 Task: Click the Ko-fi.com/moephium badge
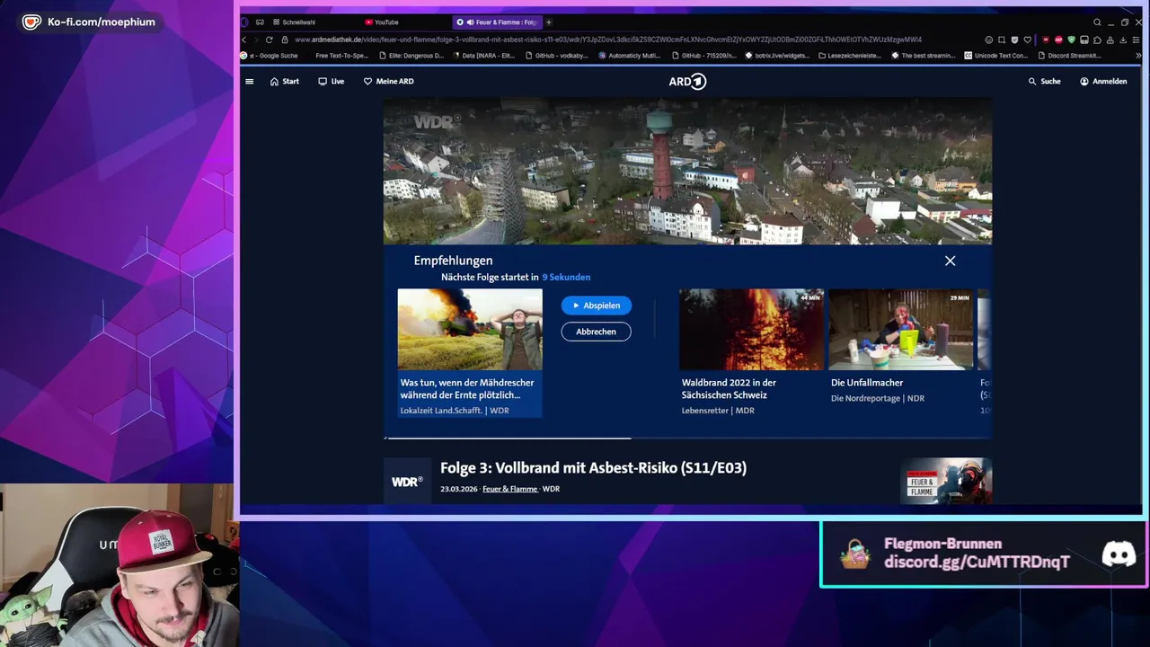89,22
